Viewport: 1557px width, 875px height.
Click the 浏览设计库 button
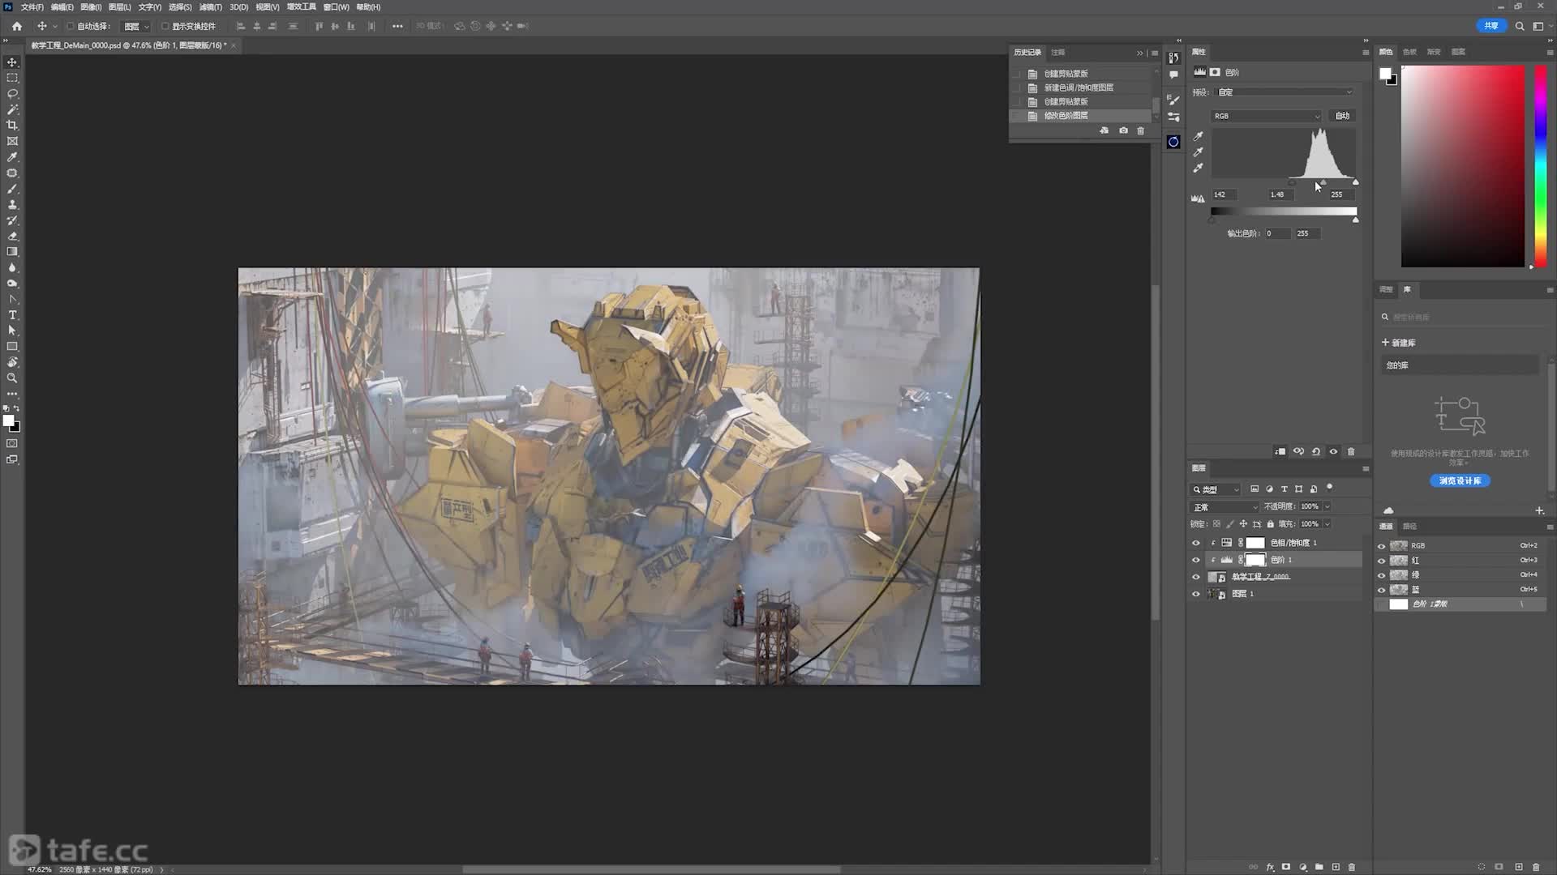click(1460, 481)
